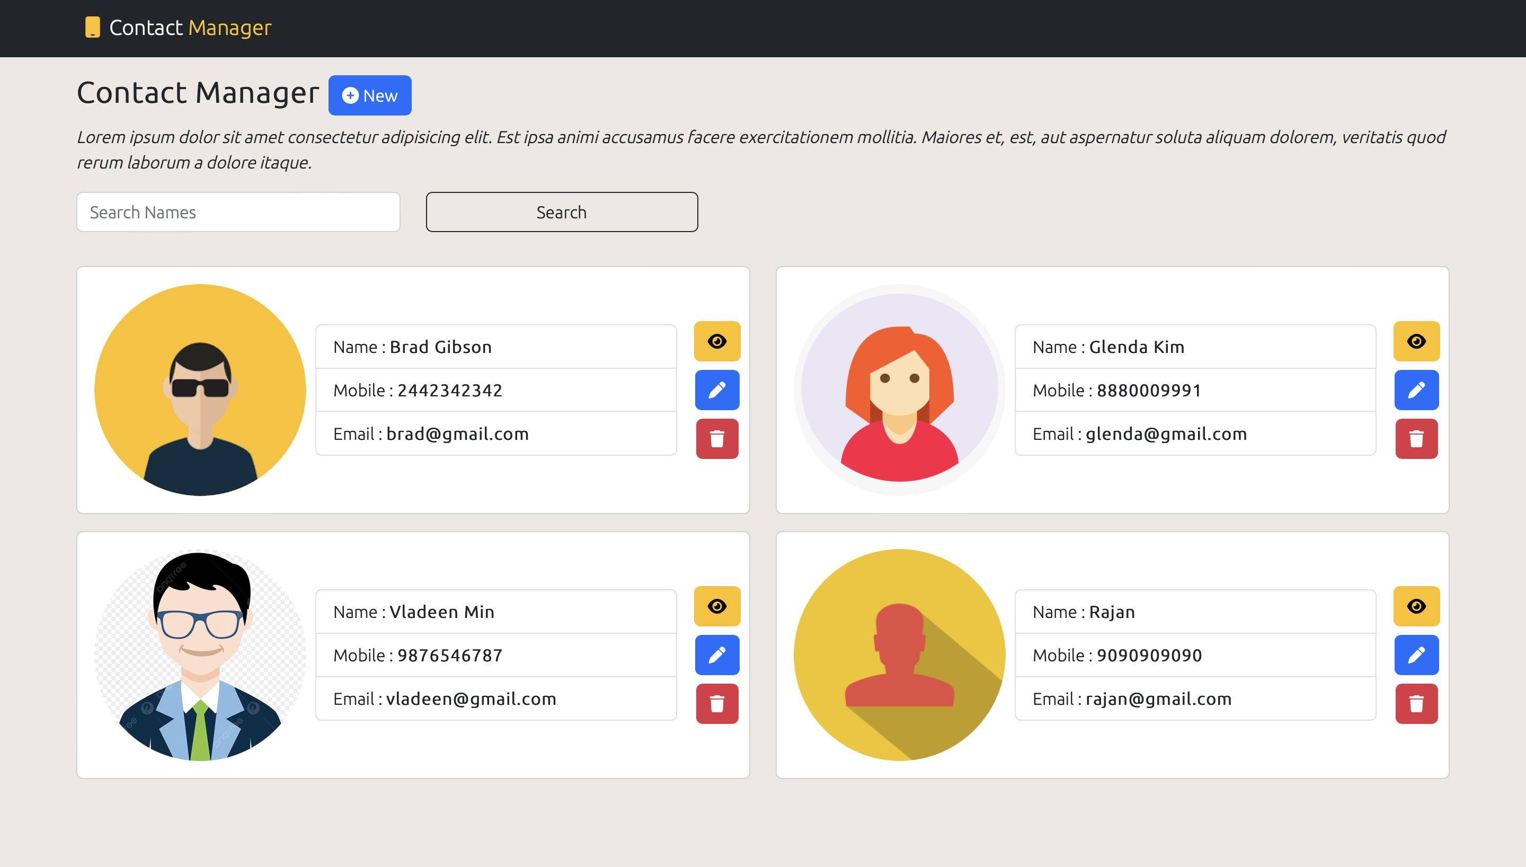The image size is (1526, 867).
Task: Edit Vladeen Min's contact
Action: point(717,655)
